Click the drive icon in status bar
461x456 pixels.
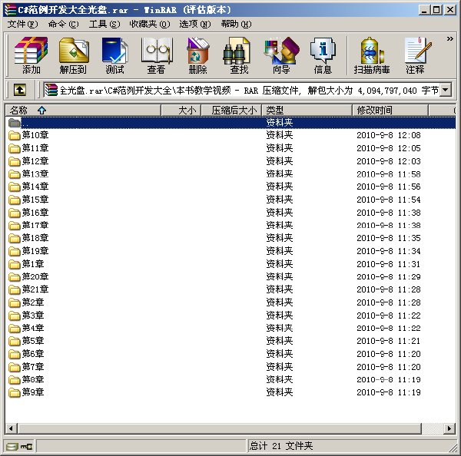[12, 447]
